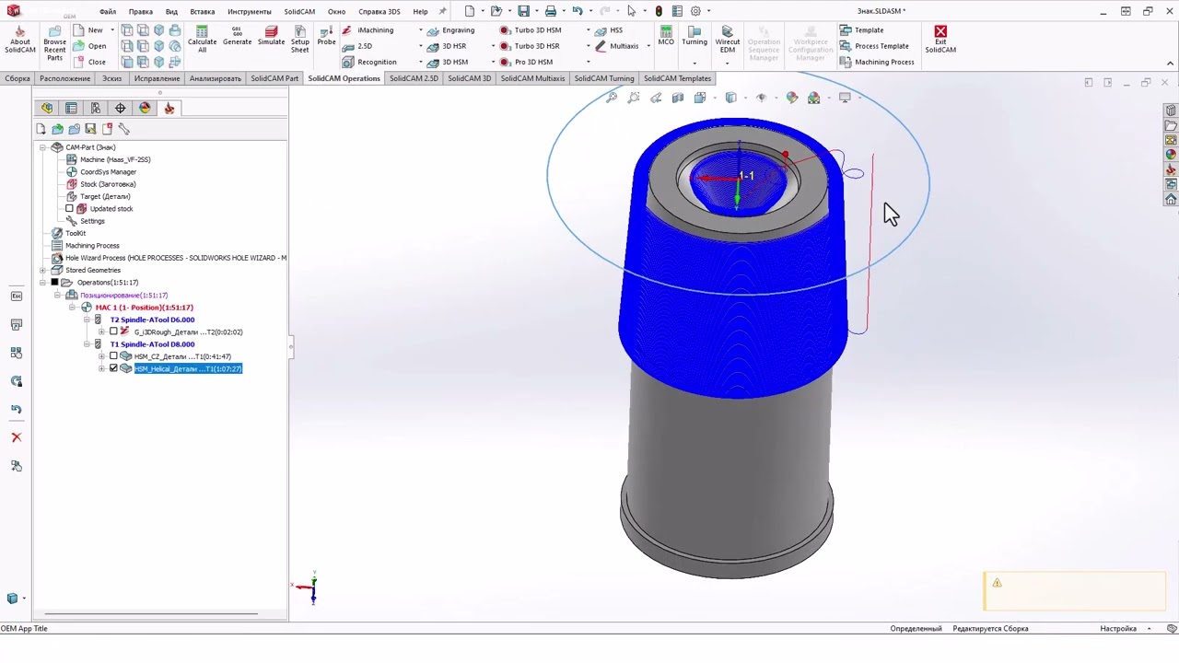Launch the Simulate tool
1179x663 pixels.
click(x=271, y=36)
